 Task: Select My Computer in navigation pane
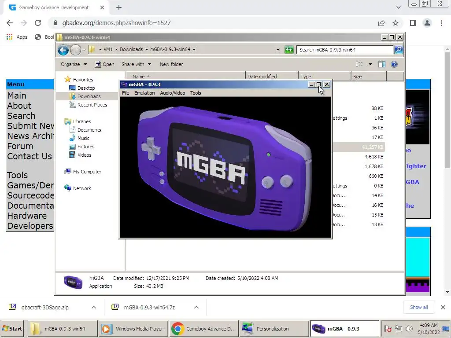pyautogui.click(x=87, y=172)
